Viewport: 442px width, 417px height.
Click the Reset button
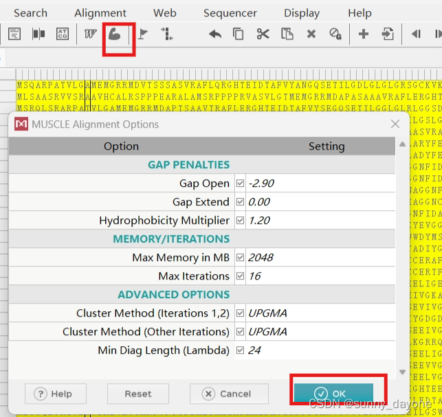[x=138, y=394]
